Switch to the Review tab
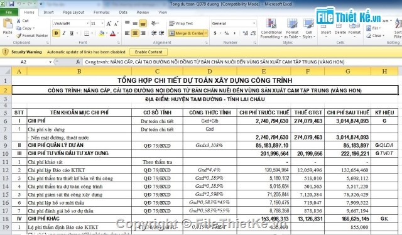This screenshot has width=402, height=235. click(143, 12)
